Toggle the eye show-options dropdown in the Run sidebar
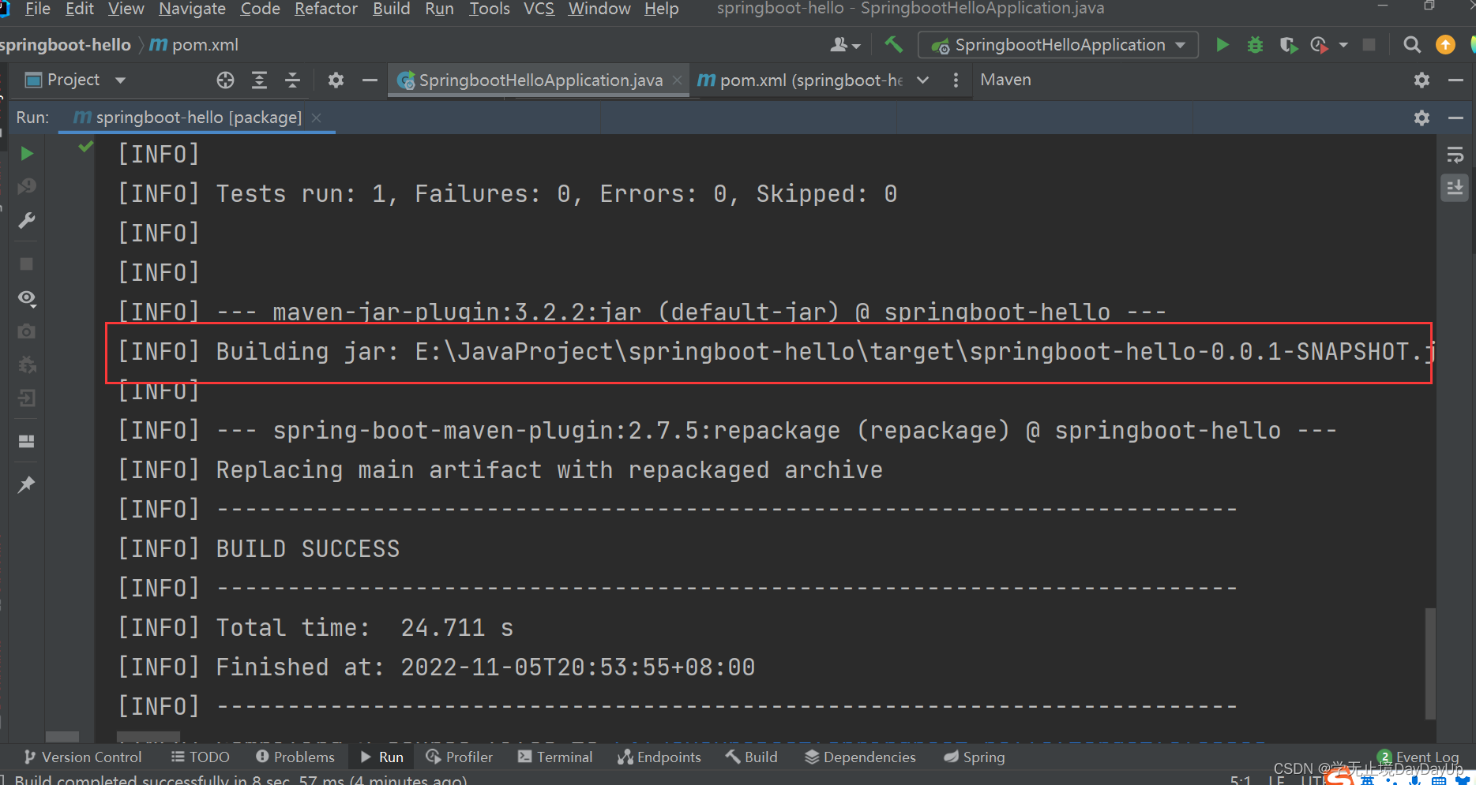 point(27,297)
